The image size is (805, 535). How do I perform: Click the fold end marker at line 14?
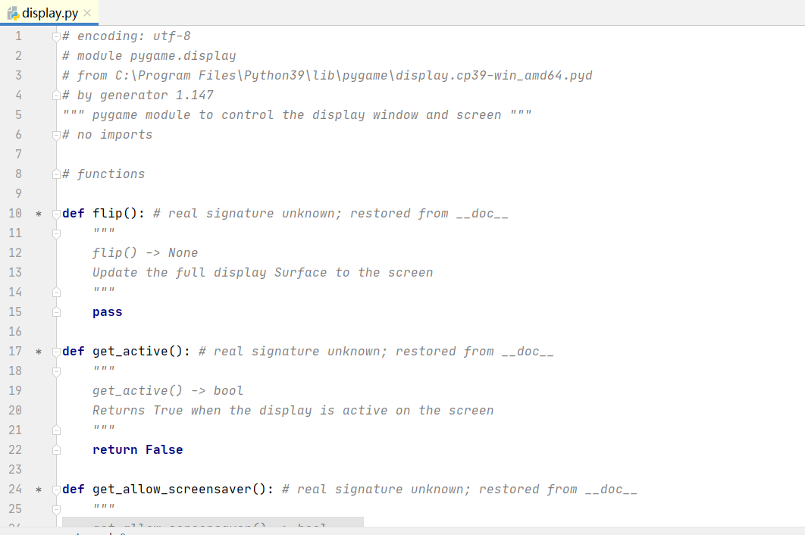click(x=57, y=293)
